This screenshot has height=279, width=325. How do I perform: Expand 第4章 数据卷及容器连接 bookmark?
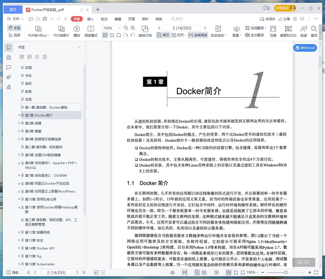19,139
